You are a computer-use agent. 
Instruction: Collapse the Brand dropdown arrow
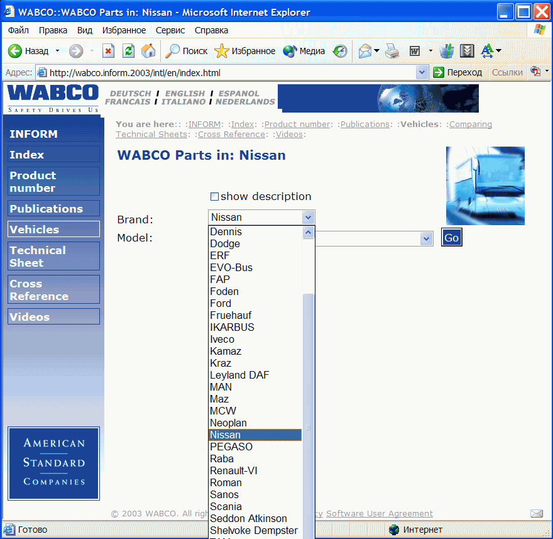click(308, 218)
